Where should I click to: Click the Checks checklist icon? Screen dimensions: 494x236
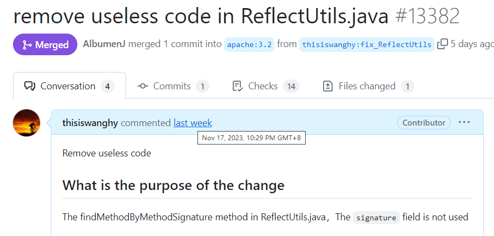coord(237,86)
